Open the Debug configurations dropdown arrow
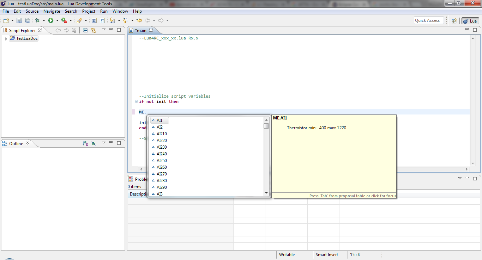482x260 pixels. [44, 20]
